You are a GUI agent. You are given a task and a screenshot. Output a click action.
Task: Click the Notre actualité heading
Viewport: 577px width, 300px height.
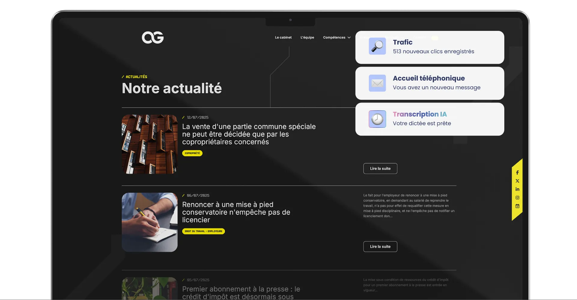172,88
